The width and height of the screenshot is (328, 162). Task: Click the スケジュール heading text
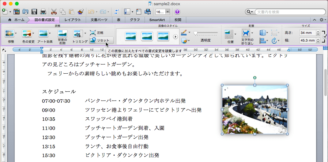[59, 91]
